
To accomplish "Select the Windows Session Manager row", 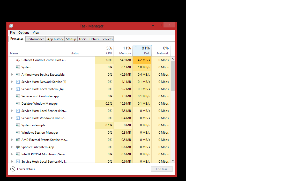I will (89, 133).
